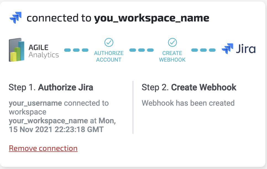Click the Step 1. Authorize Jira heading
This screenshot has width=267, height=169.
pyautogui.click(x=51, y=88)
